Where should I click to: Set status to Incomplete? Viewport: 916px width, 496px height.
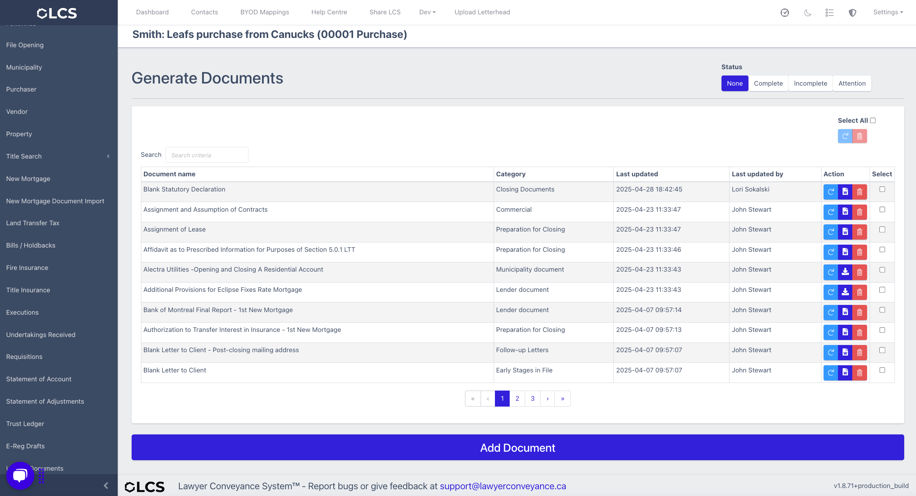tap(811, 84)
